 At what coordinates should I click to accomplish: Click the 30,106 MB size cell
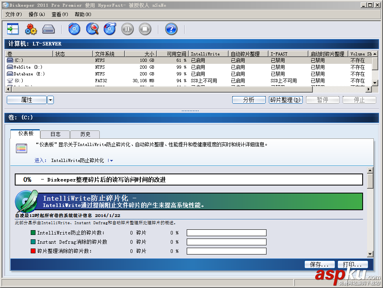pos(143,81)
